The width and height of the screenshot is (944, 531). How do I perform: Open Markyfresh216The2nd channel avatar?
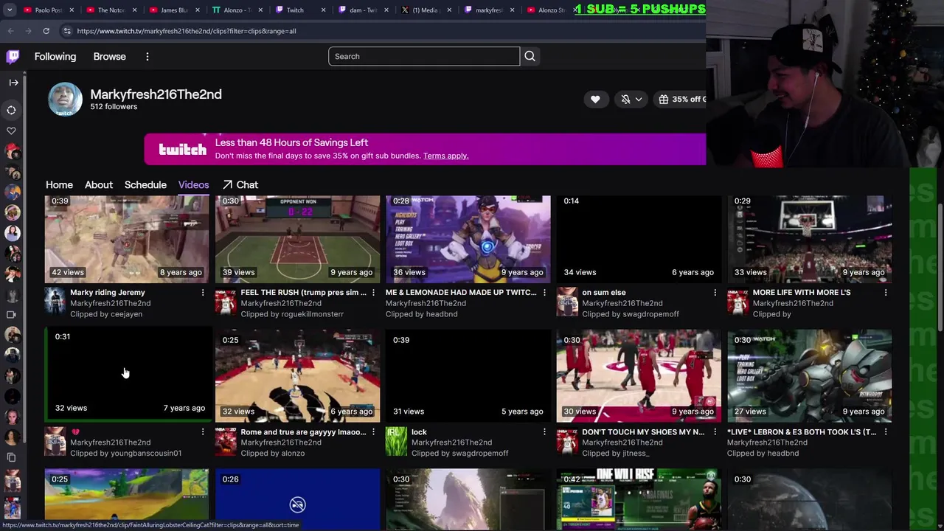point(65,100)
